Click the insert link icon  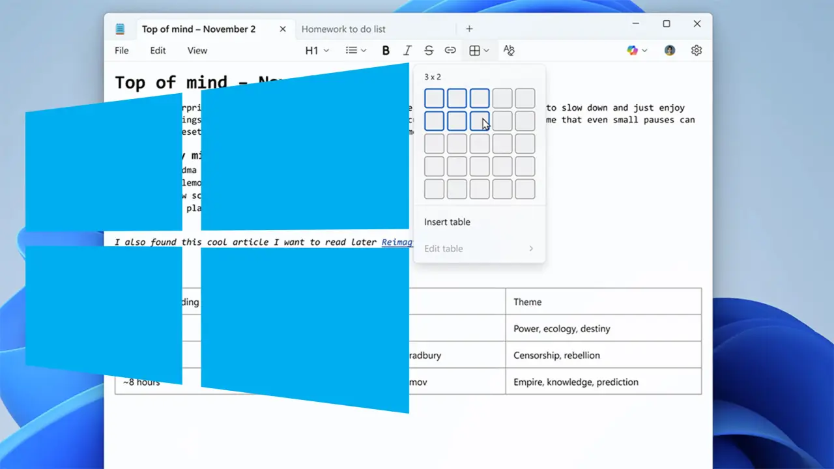tap(450, 50)
